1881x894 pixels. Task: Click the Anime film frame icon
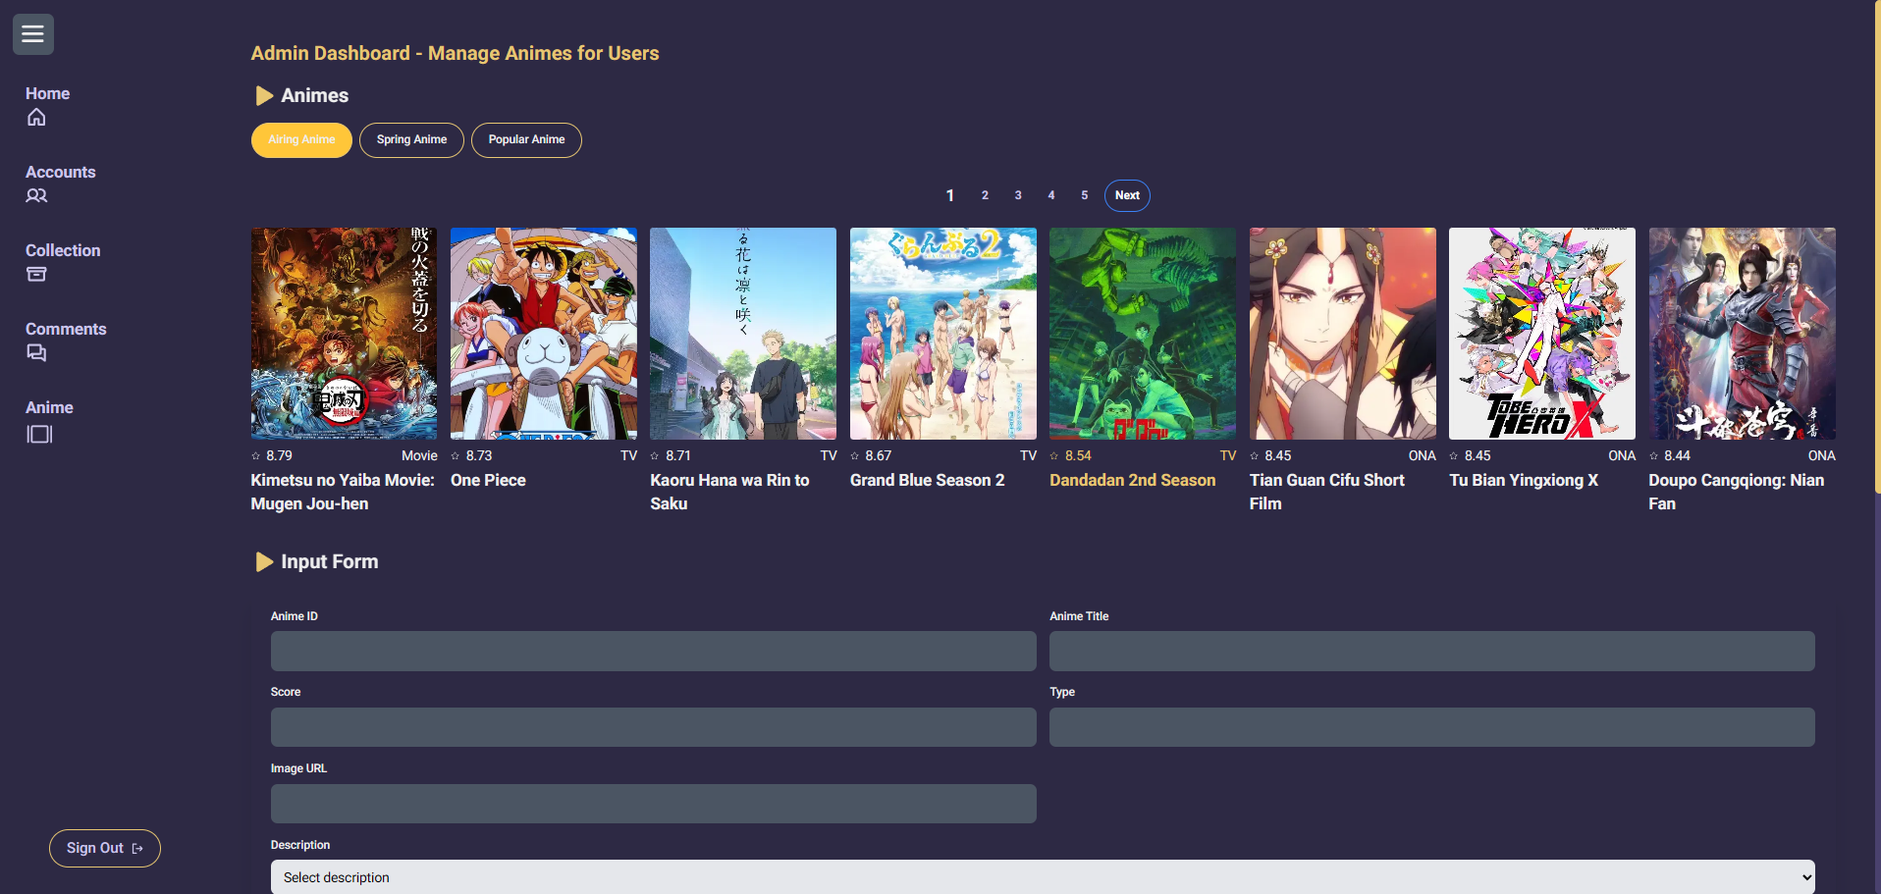(39, 434)
